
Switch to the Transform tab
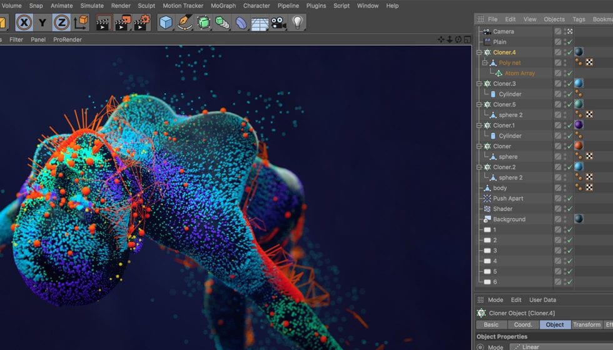point(587,324)
